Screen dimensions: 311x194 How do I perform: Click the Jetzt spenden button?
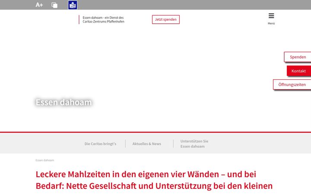pos(166,19)
